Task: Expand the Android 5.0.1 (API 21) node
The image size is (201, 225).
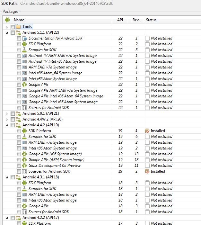Action: (7, 114)
